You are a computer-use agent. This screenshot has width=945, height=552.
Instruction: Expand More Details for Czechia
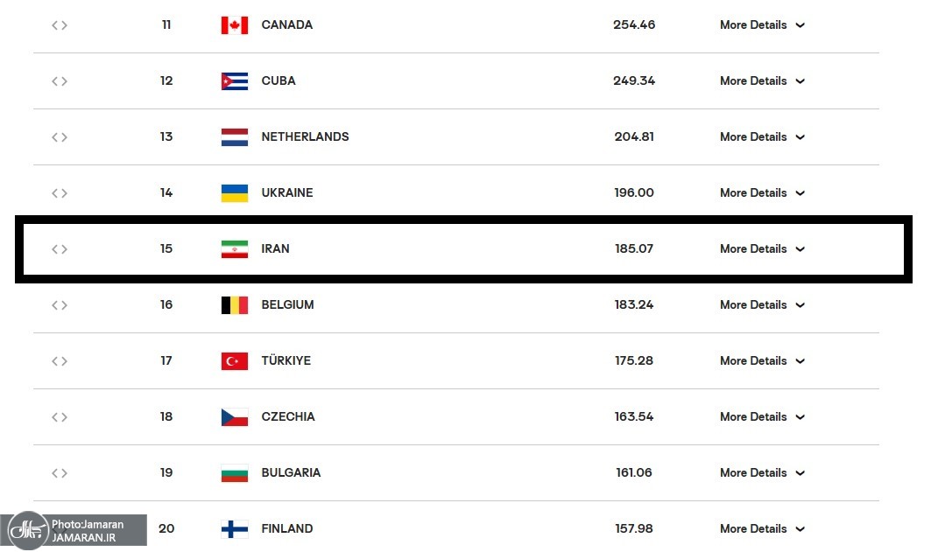(x=761, y=417)
